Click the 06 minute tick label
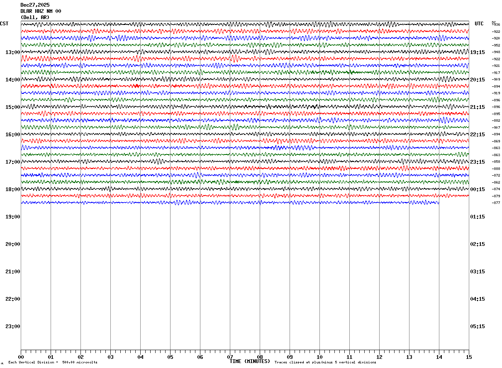This screenshot has height=368, width=502. (200, 357)
